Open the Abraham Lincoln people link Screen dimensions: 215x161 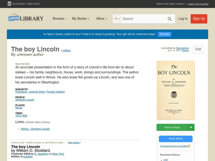(x=25, y=100)
